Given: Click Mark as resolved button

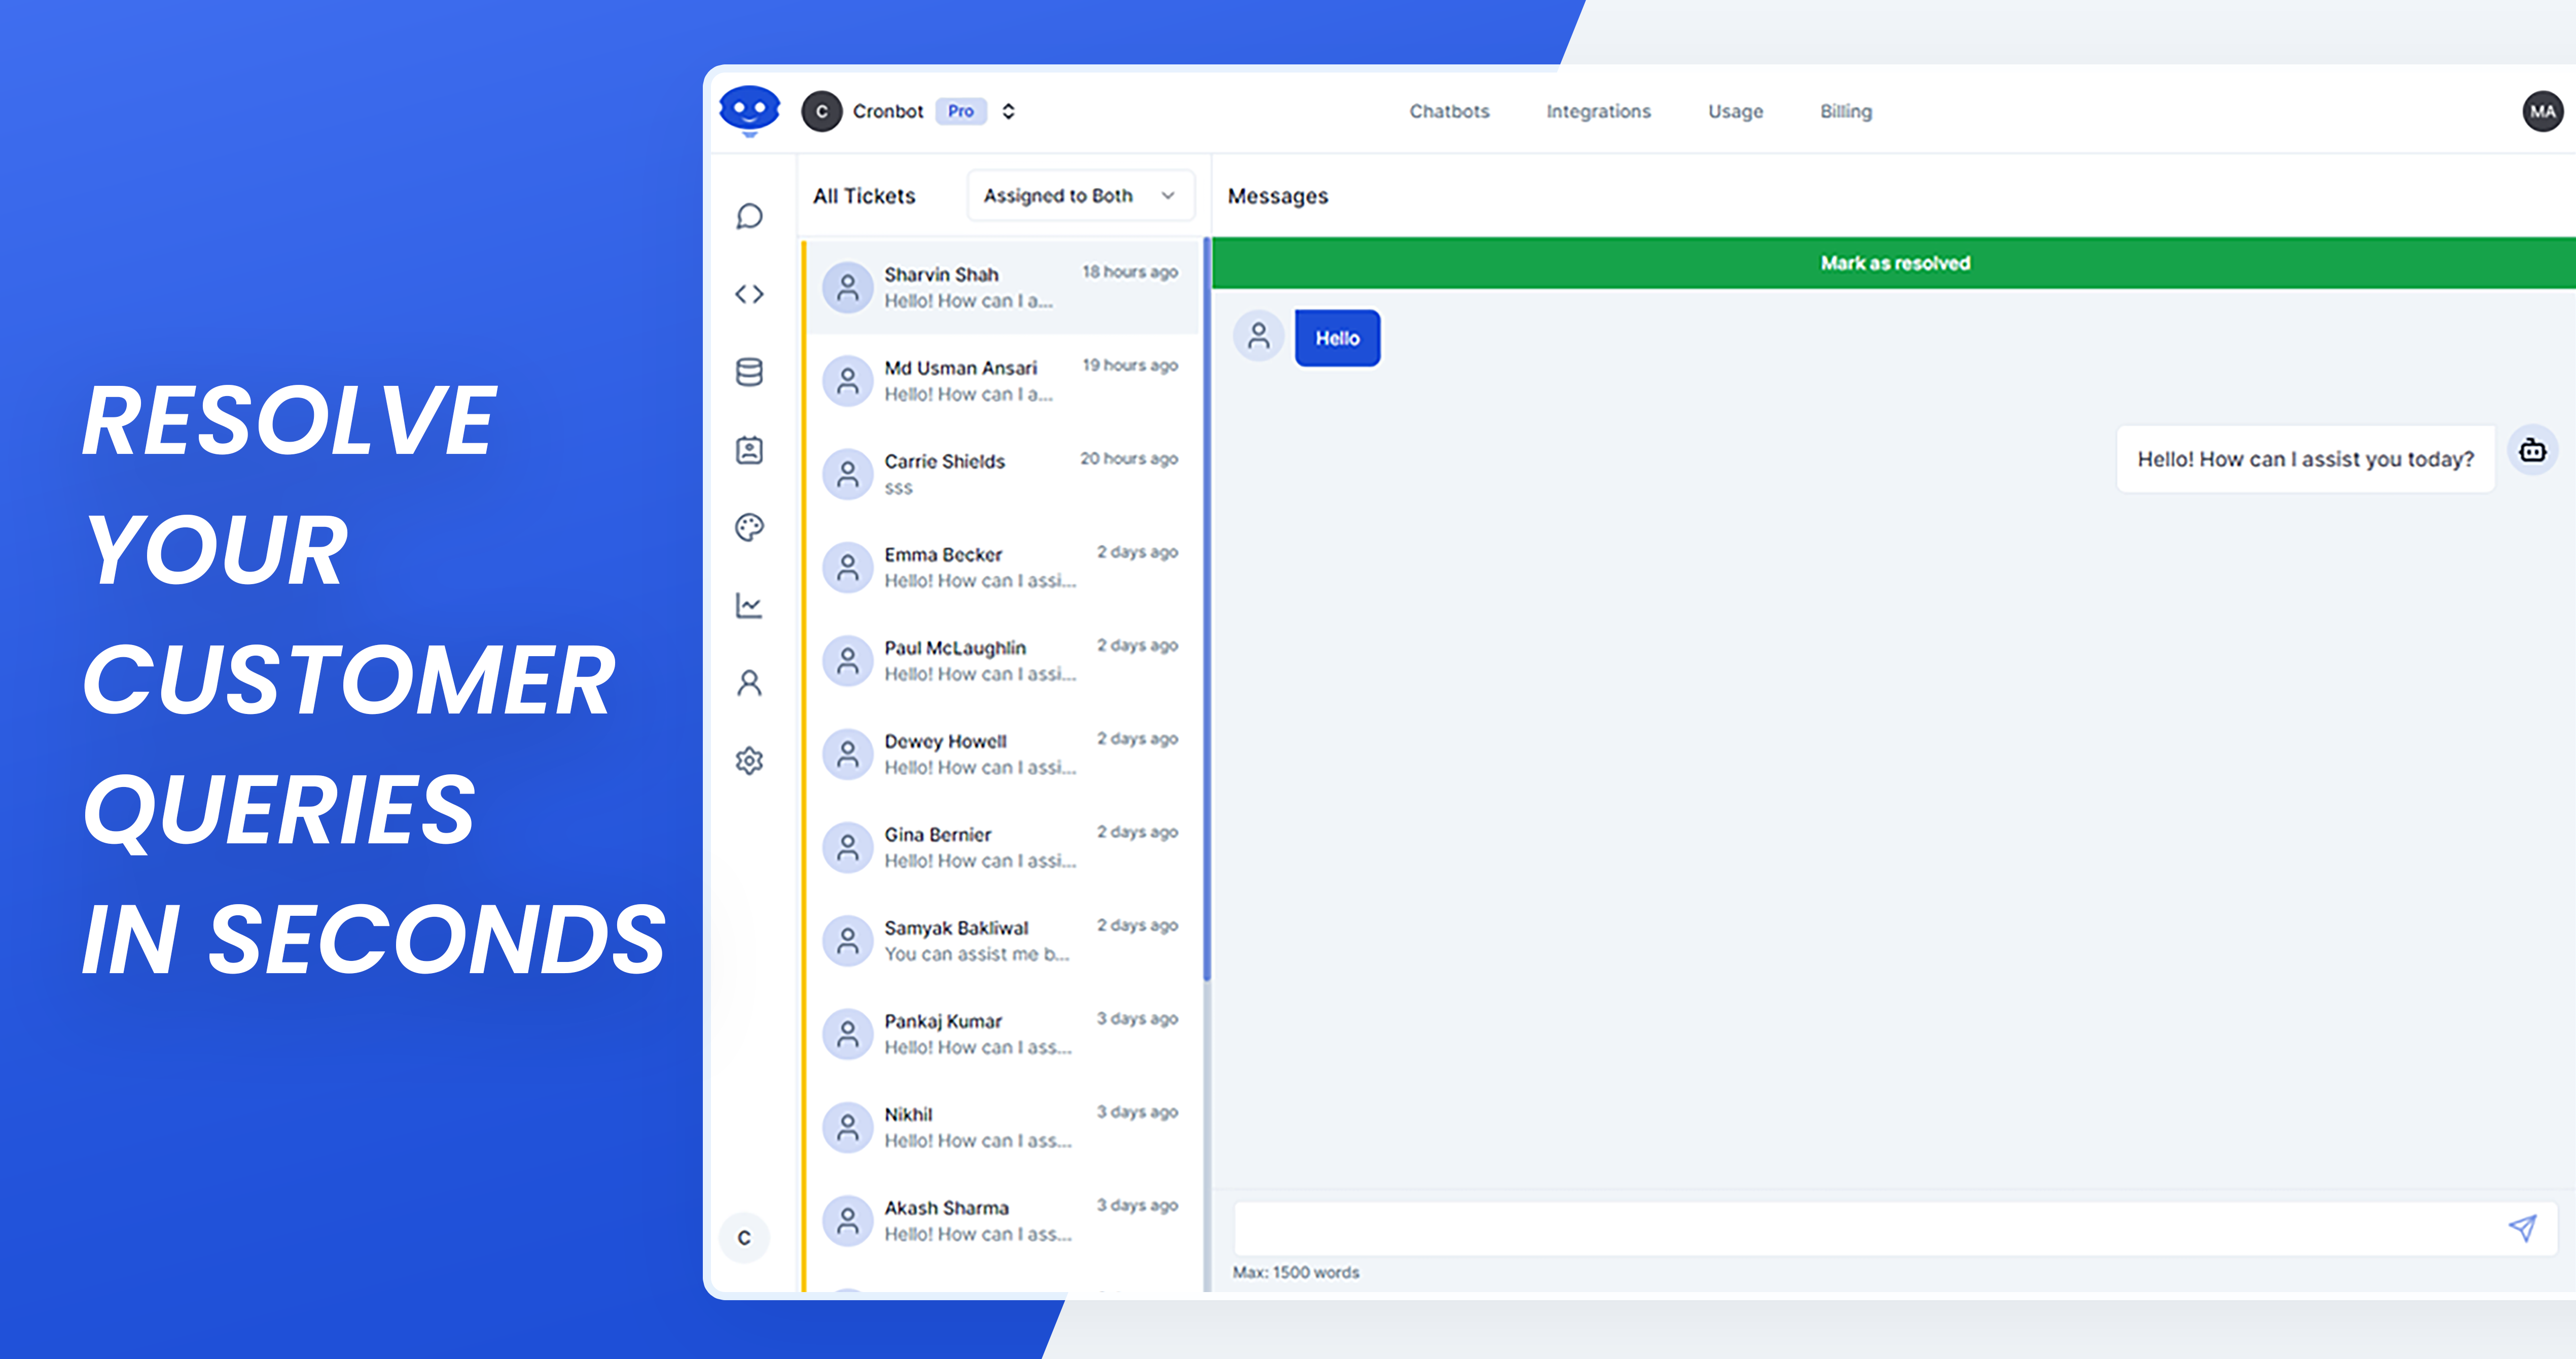Looking at the screenshot, I should (x=1894, y=263).
